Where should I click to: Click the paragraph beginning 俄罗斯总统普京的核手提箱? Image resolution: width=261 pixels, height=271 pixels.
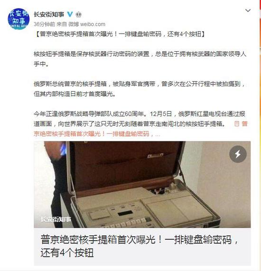[x=140, y=89]
